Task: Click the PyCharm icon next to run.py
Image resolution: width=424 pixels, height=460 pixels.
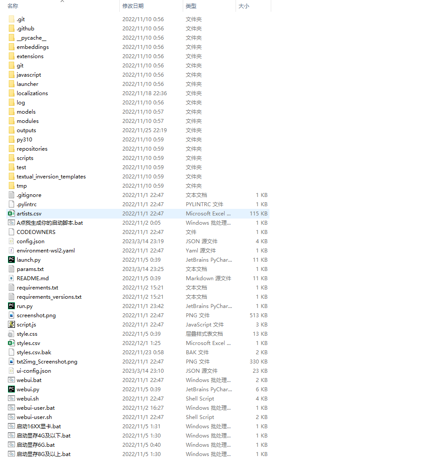Action: point(11,306)
